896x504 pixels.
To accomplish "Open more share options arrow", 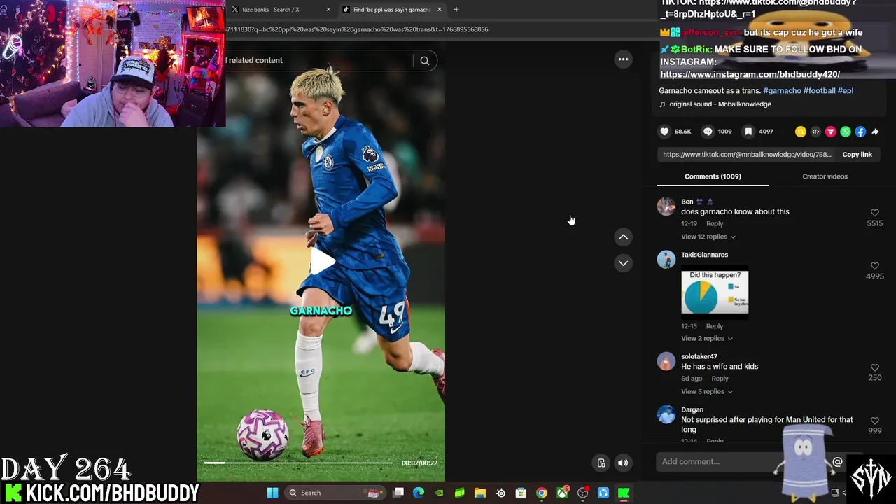I will (875, 132).
